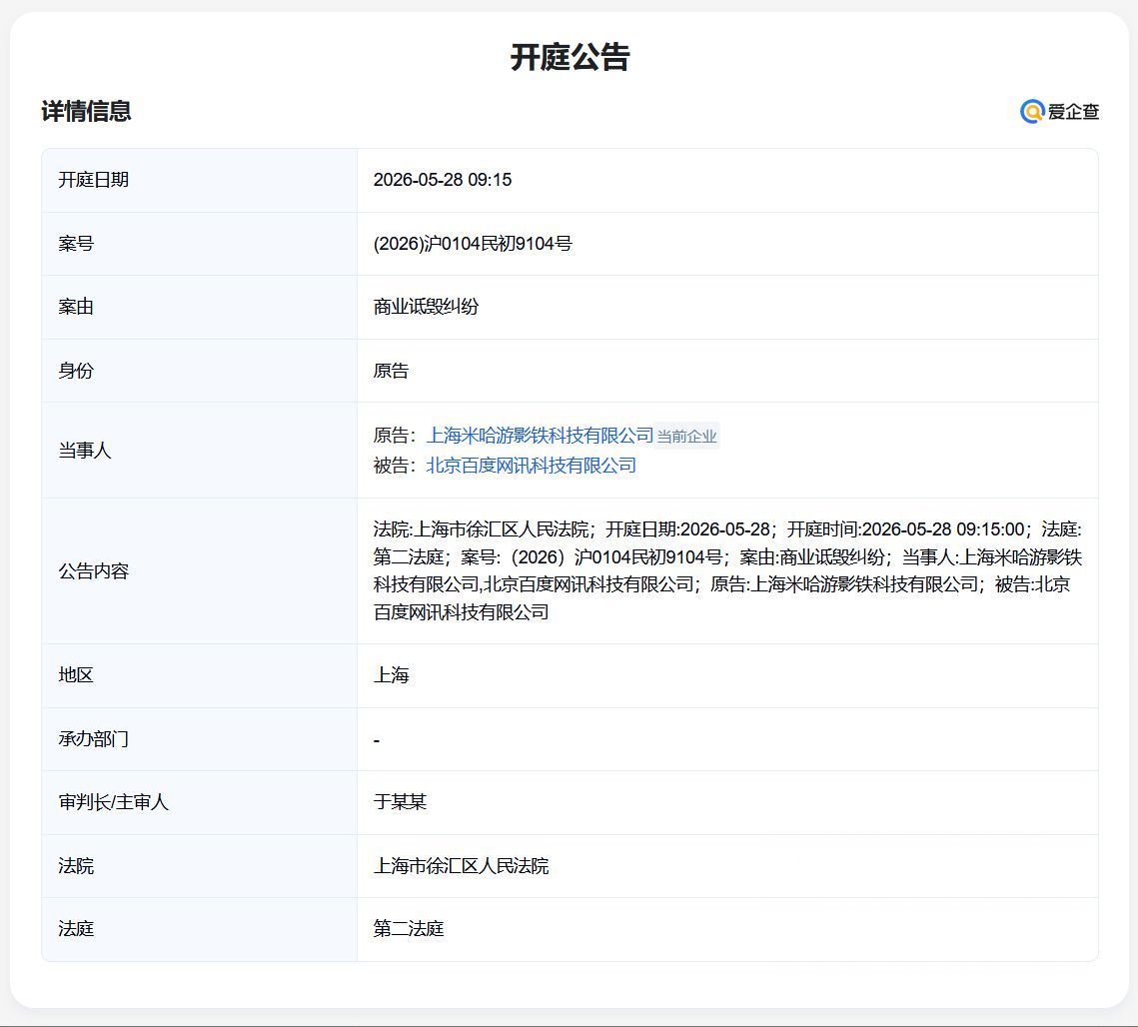Click the 身份 value 原告
The image size is (1138, 1027).
[x=391, y=371]
